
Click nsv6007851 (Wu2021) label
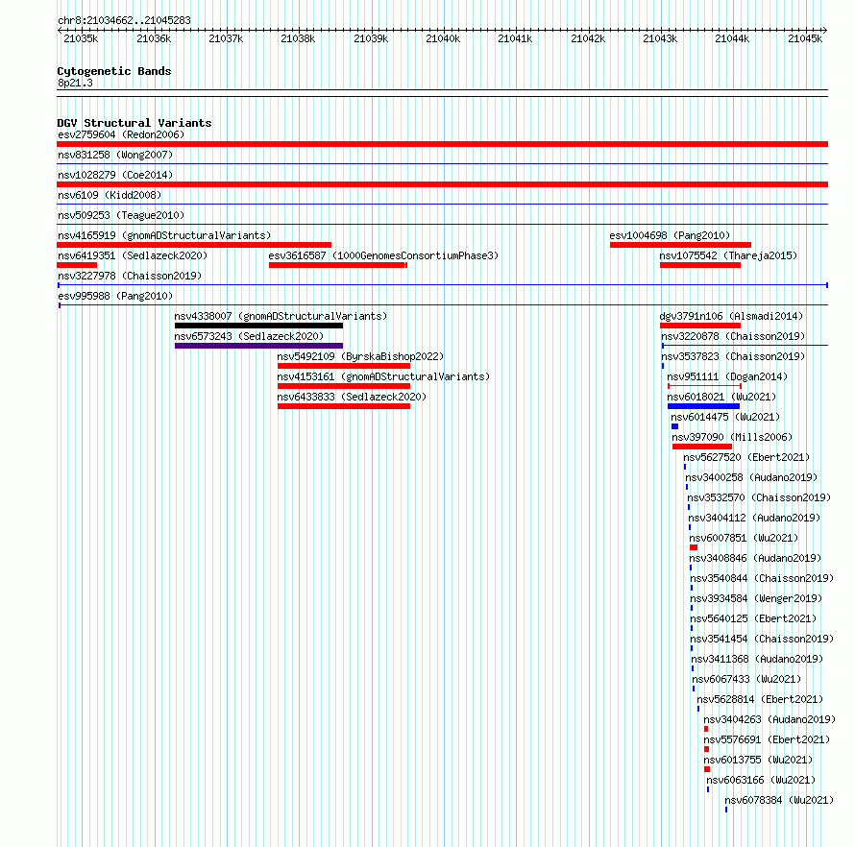click(744, 538)
